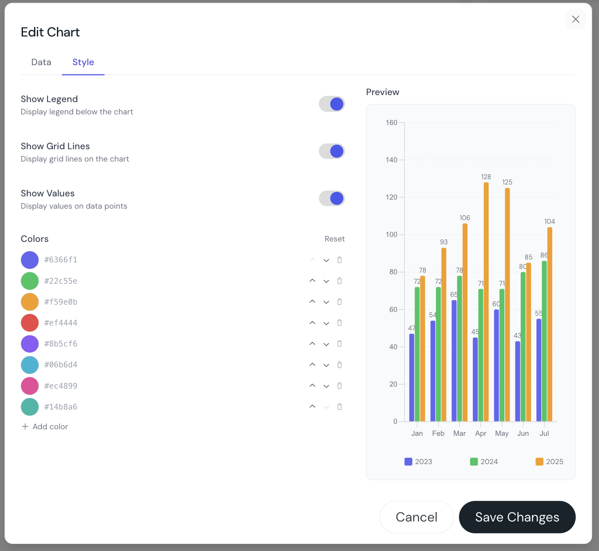Screen dimensions: 599x551
Task: Remove the #14b8a6 color using trash icon
Action: (x=340, y=407)
